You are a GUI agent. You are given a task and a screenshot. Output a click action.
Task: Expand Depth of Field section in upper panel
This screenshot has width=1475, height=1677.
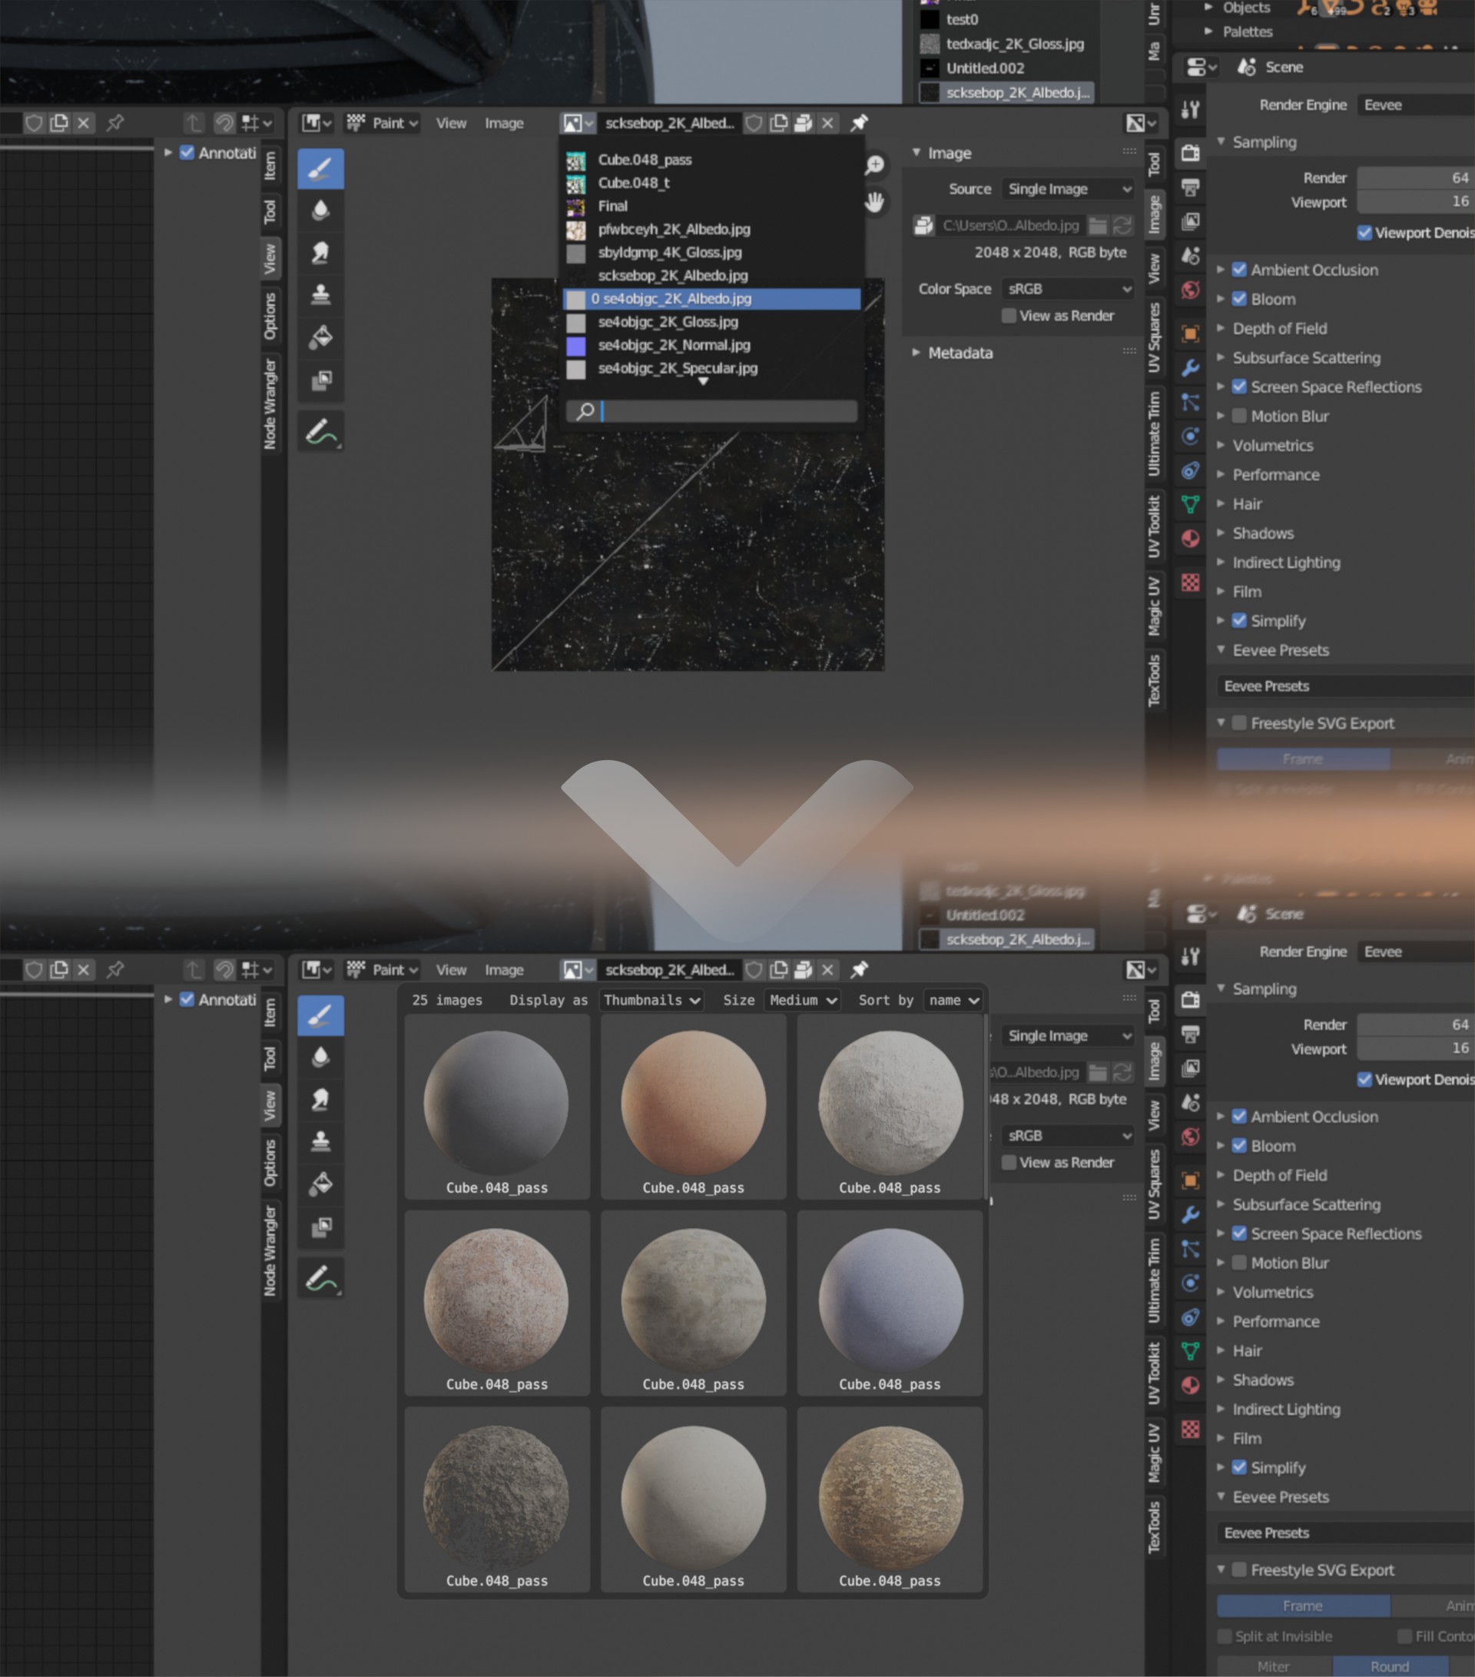pyautogui.click(x=1279, y=328)
